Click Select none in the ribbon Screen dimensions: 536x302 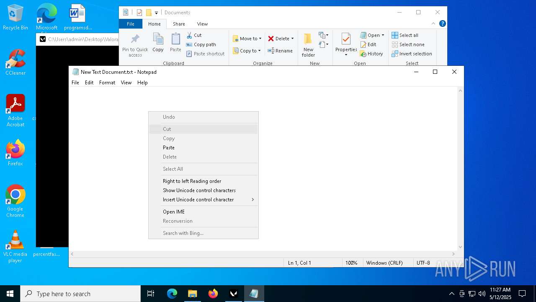pyautogui.click(x=408, y=44)
